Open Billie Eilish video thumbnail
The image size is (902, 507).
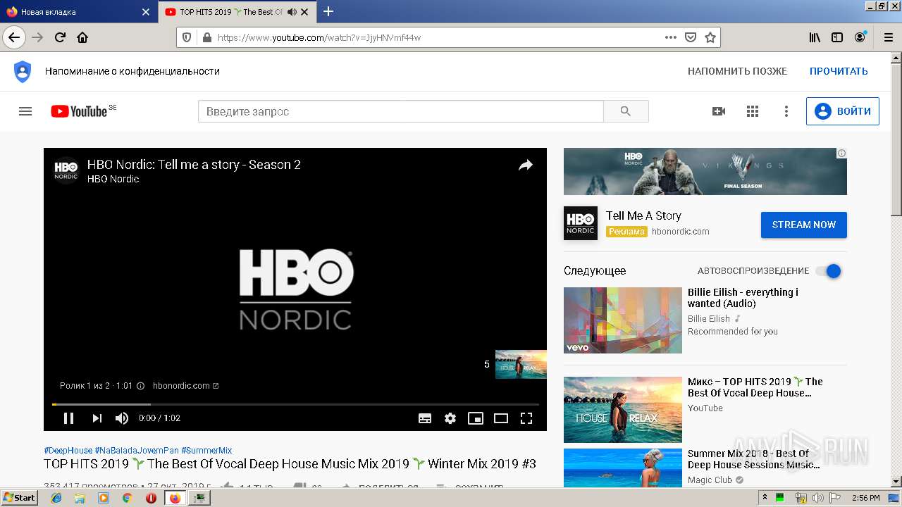click(623, 320)
